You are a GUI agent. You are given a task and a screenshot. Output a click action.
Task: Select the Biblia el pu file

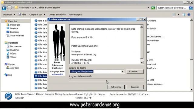[x=41, y=40]
